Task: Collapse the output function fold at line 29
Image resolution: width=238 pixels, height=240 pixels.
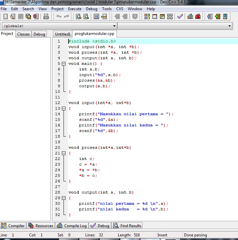Action: point(64,198)
